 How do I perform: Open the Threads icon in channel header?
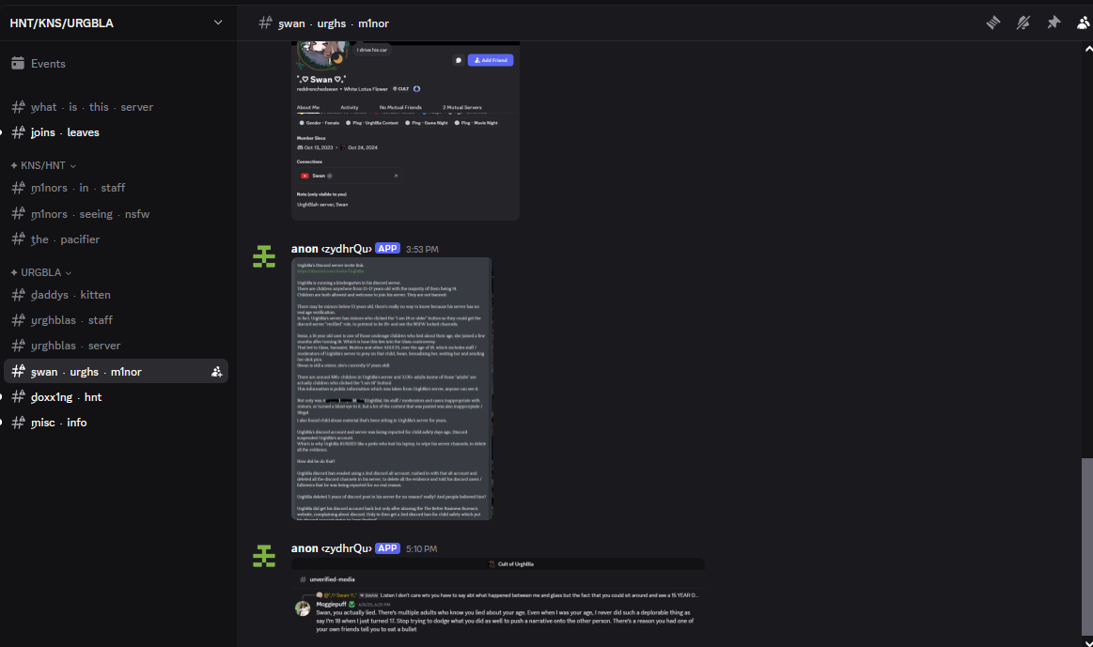tap(993, 23)
